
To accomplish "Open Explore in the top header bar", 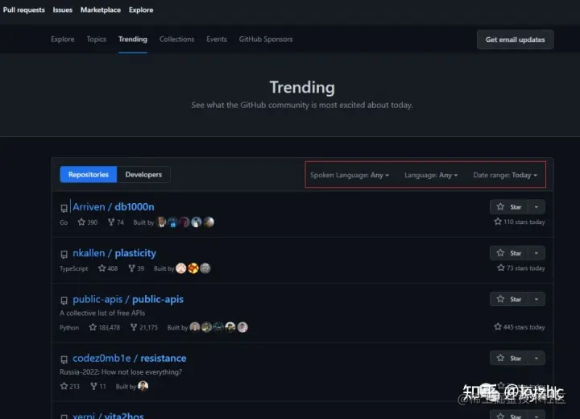I will coord(141,10).
